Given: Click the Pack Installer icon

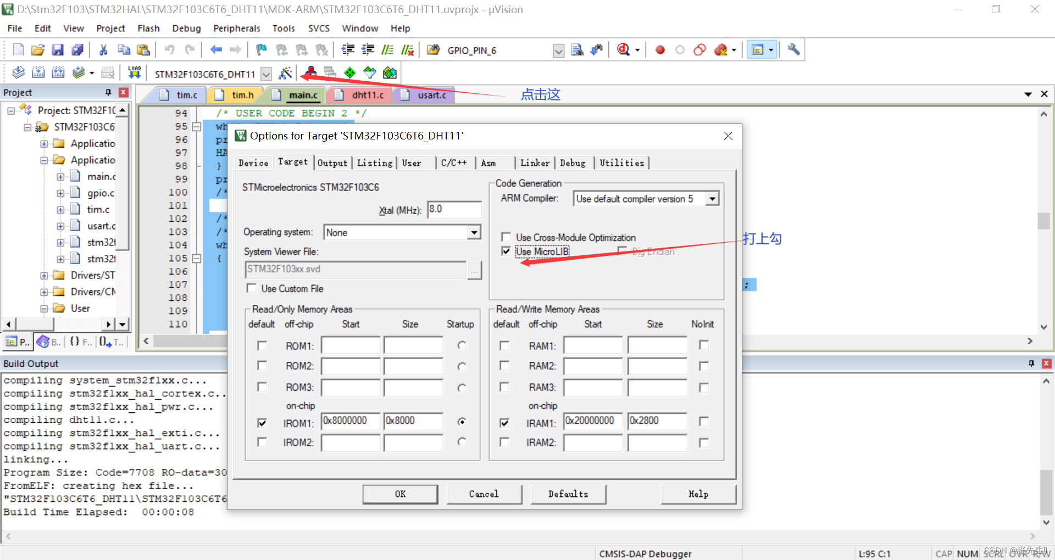Looking at the screenshot, I should point(390,72).
